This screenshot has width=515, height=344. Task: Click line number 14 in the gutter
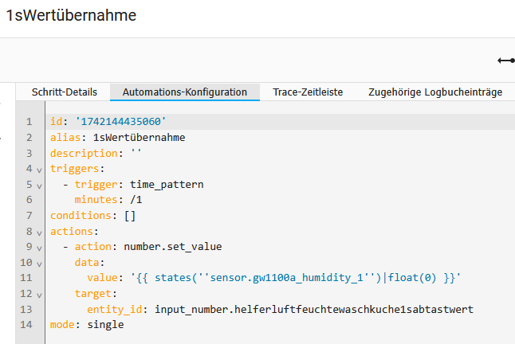pyautogui.click(x=26, y=325)
